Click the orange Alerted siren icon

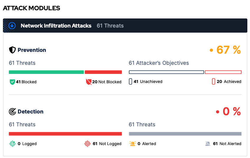pyautogui.click(x=132, y=144)
